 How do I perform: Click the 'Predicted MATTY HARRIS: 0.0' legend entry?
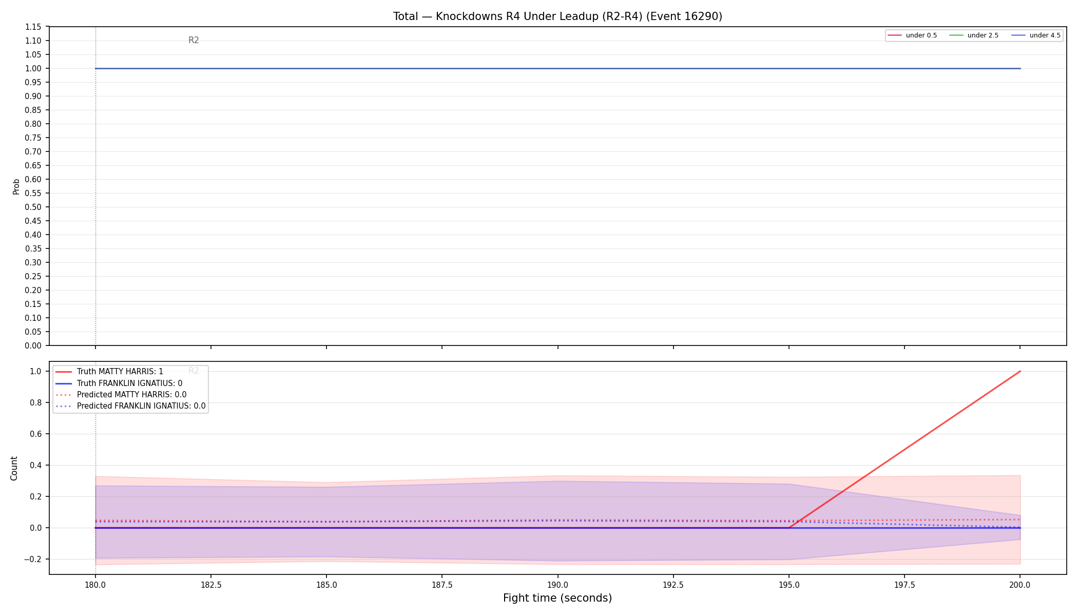tap(121, 395)
